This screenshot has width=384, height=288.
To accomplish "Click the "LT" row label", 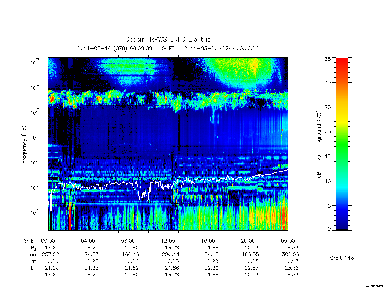I will [x=33, y=268].
